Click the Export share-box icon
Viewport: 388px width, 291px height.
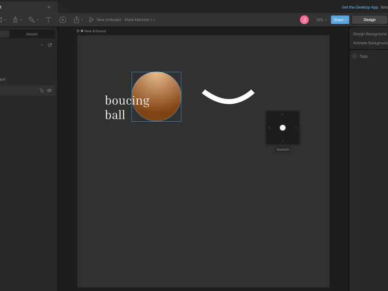(77, 19)
